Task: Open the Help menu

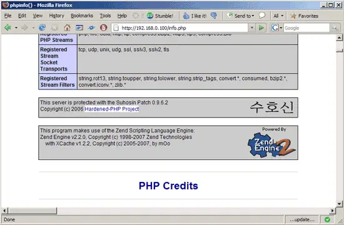Action: 122,16
